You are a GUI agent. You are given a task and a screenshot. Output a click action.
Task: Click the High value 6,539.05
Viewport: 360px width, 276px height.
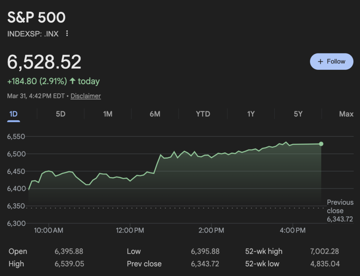(x=69, y=264)
